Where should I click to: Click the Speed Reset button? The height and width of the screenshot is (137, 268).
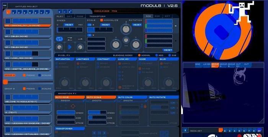click(69, 25)
